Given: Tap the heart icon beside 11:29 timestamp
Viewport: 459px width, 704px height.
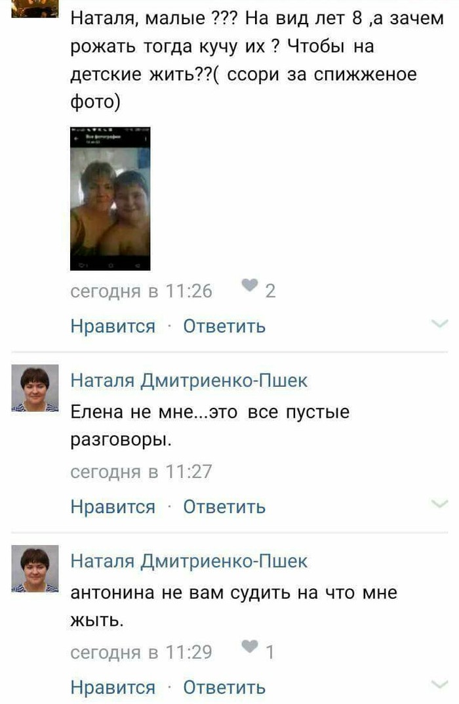Looking at the screenshot, I should [250, 646].
